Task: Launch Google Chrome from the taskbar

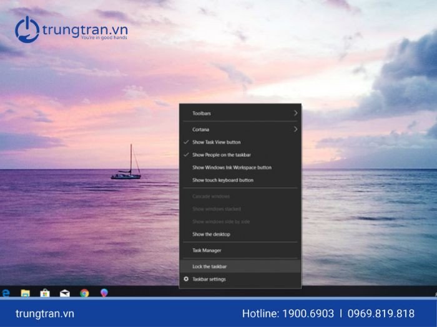Action: [x=84, y=293]
